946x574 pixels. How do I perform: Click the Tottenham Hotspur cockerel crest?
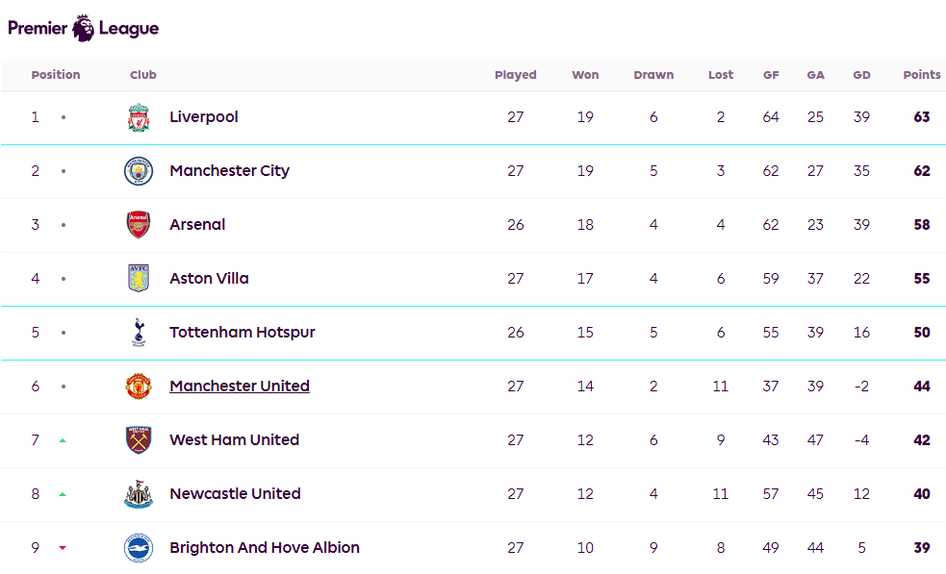[x=139, y=333]
